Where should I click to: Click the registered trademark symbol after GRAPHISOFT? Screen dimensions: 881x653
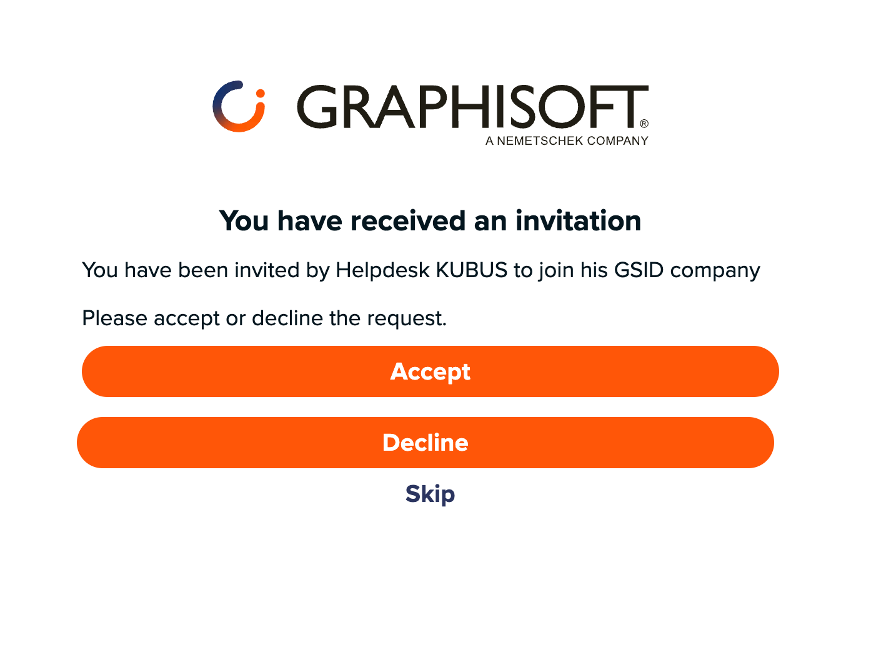point(644,124)
